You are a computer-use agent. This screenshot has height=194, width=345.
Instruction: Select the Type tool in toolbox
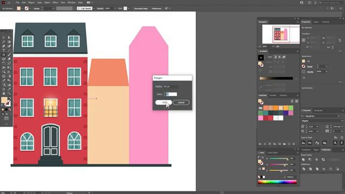pos(4,50)
